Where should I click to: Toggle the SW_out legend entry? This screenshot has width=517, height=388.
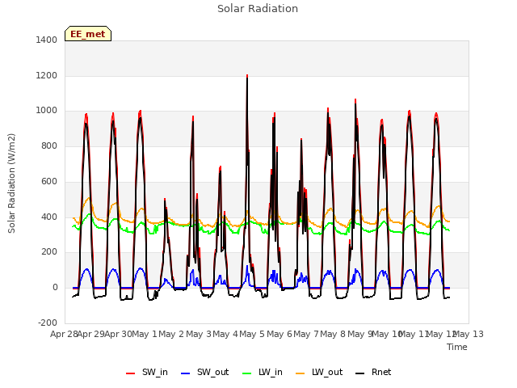click(x=204, y=372)
